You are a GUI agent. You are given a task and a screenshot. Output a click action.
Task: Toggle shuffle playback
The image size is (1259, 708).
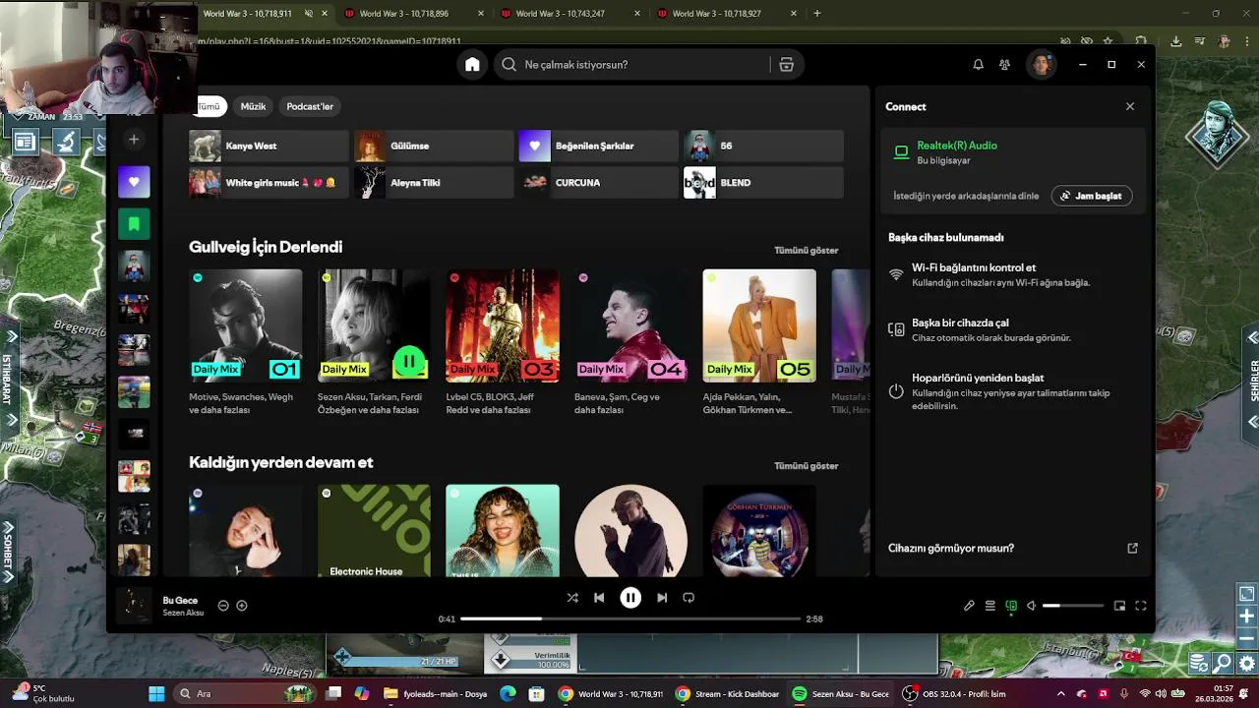pos(572,598)
